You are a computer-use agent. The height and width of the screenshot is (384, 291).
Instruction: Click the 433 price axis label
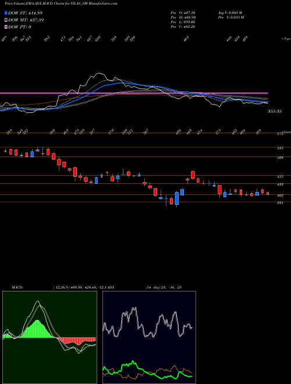[x=280, y=184]
